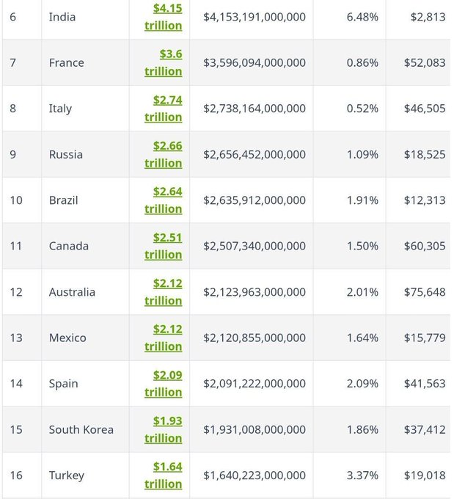Follow Turkey's $1.64 trillion link
Screen dimensions: 454x499
[x=164, y=475]
